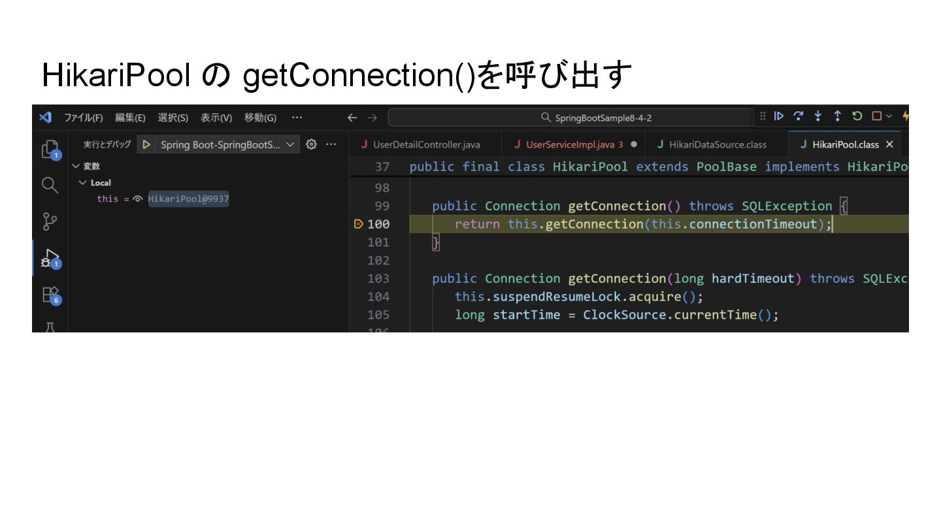Restart the debug session
941x529 pixels.
(x=857, y=116)
